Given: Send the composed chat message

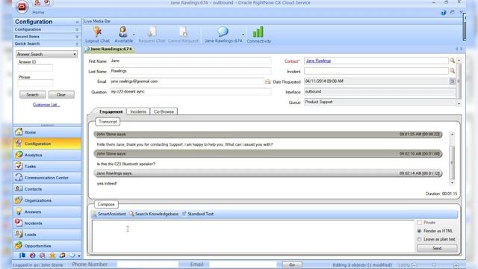Looking at the screenshot, I should pyautogui.click(x=437, y=248).
